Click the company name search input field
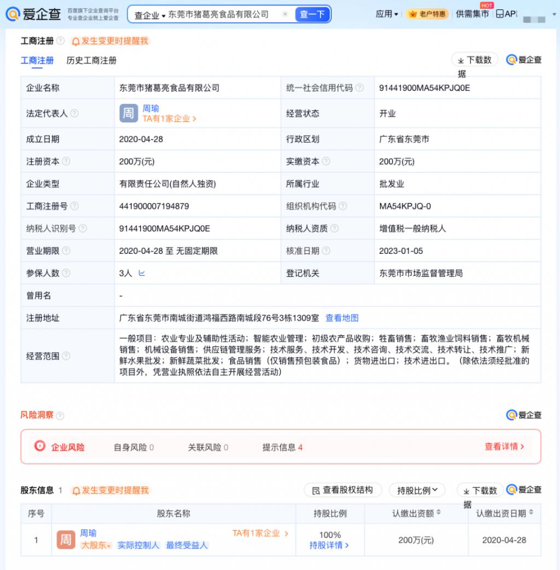 [221, 14]
